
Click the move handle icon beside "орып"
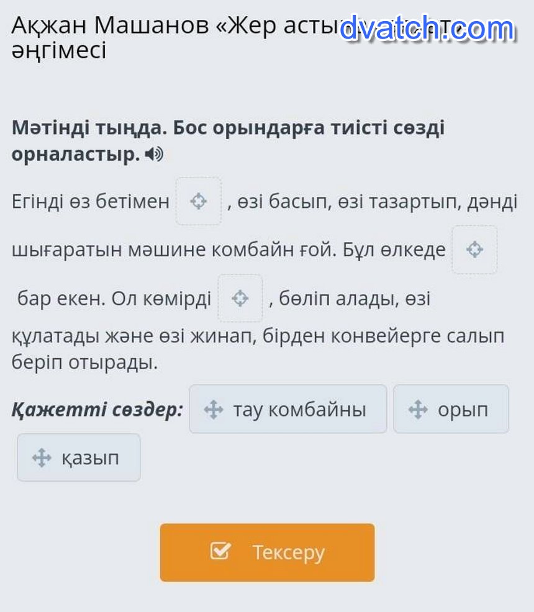pos(417,410)
